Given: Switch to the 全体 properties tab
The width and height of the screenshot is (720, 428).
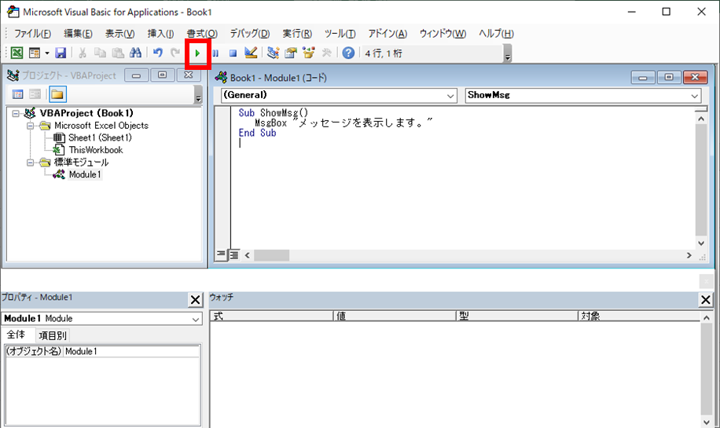Looking at the screenshot, I should [16, 335].
